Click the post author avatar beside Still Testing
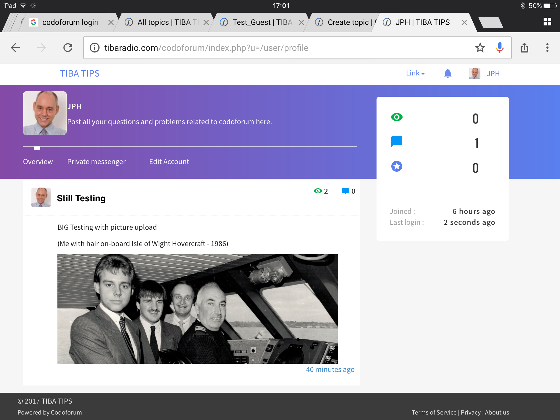The image size is (560, 420). pyautogui.click(x=41, y=197)
